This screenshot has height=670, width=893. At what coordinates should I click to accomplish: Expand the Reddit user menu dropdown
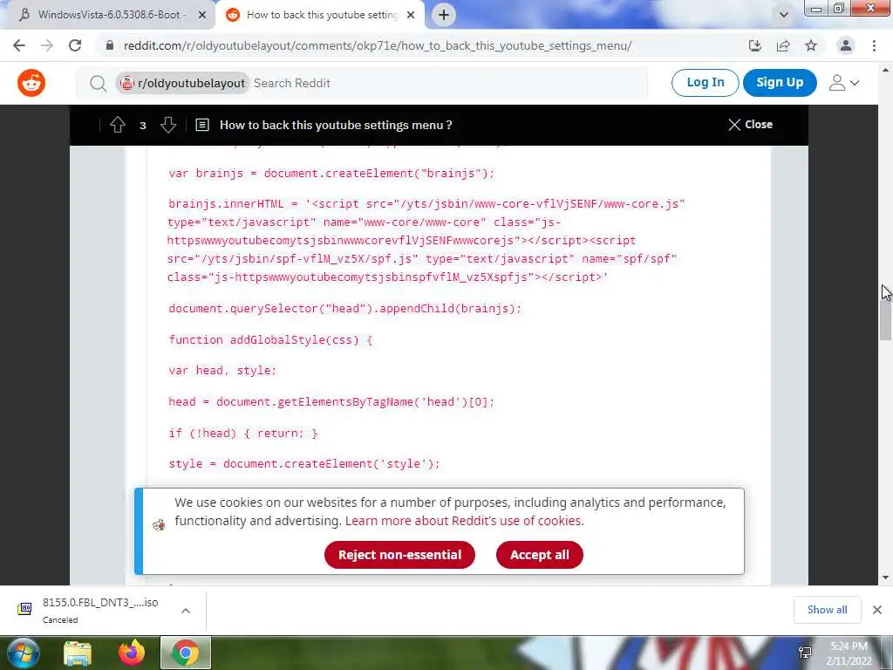click(844, 83)
